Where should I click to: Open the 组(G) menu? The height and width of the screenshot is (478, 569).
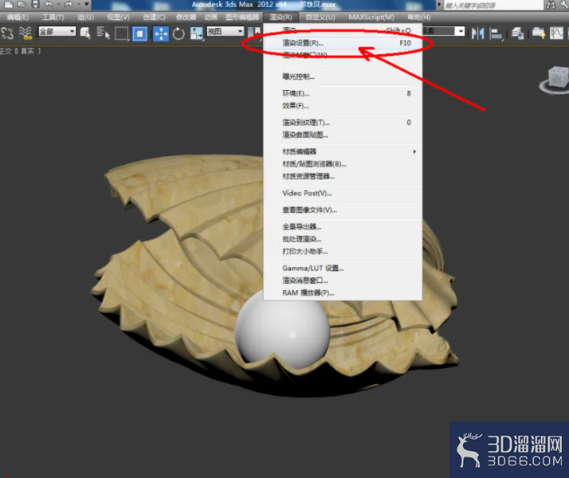pyautogui.click(x=85, y=17)
